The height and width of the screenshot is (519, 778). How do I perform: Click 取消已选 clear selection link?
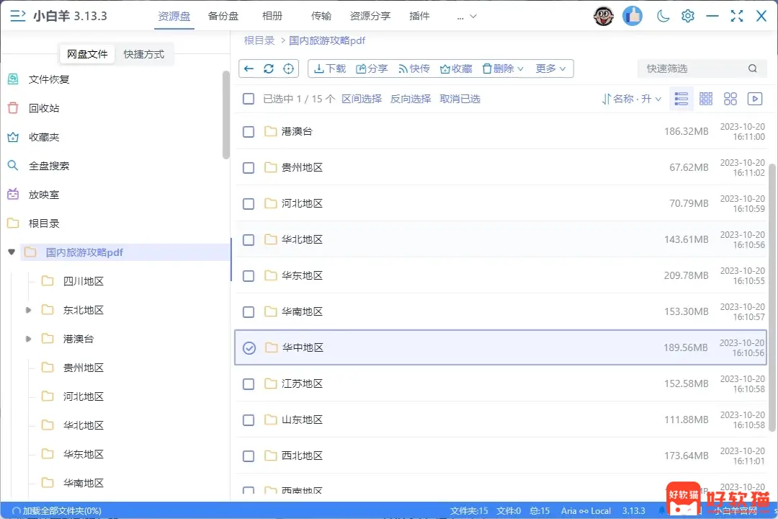click(460, 99)
